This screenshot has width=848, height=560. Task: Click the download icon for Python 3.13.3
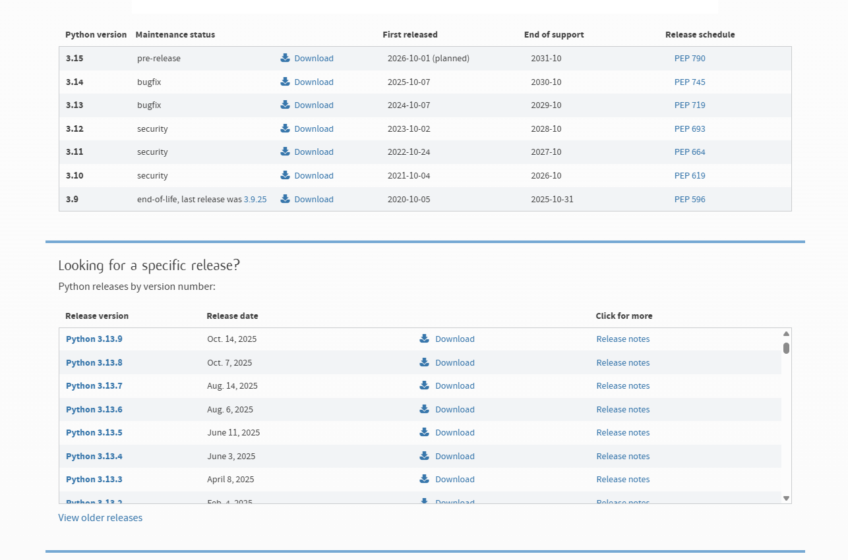[424, 479]
